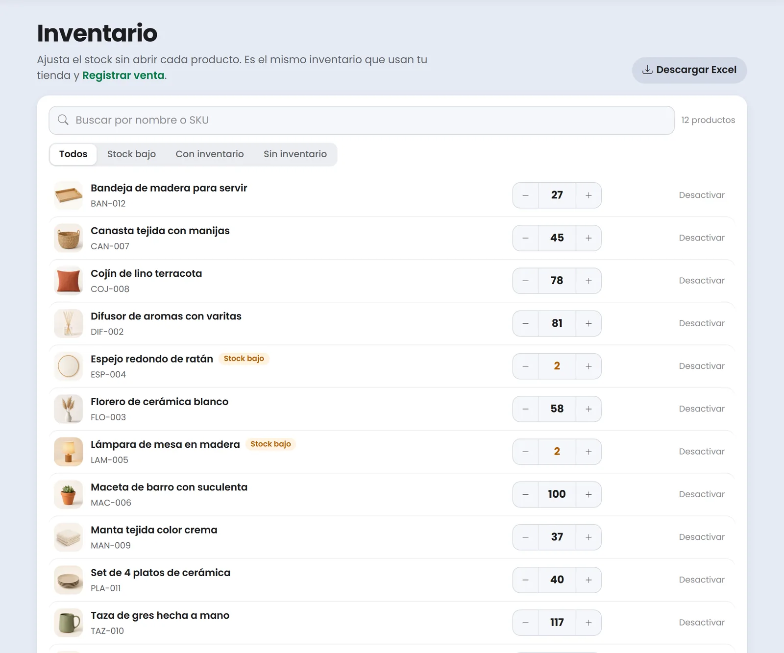
Task: Decrease Maceta de barro con suculenta stock
Action: point(525,494)
